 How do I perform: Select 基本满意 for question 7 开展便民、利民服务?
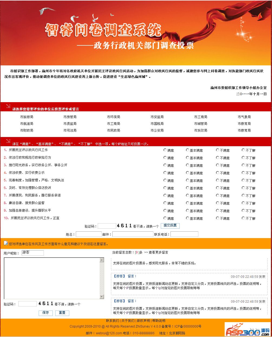pos(187,195)
